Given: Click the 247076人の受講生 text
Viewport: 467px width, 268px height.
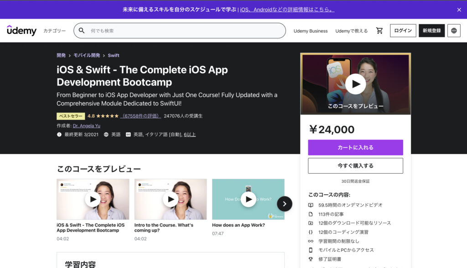Looking at the screenshot, I should click(x=183, y=116).
